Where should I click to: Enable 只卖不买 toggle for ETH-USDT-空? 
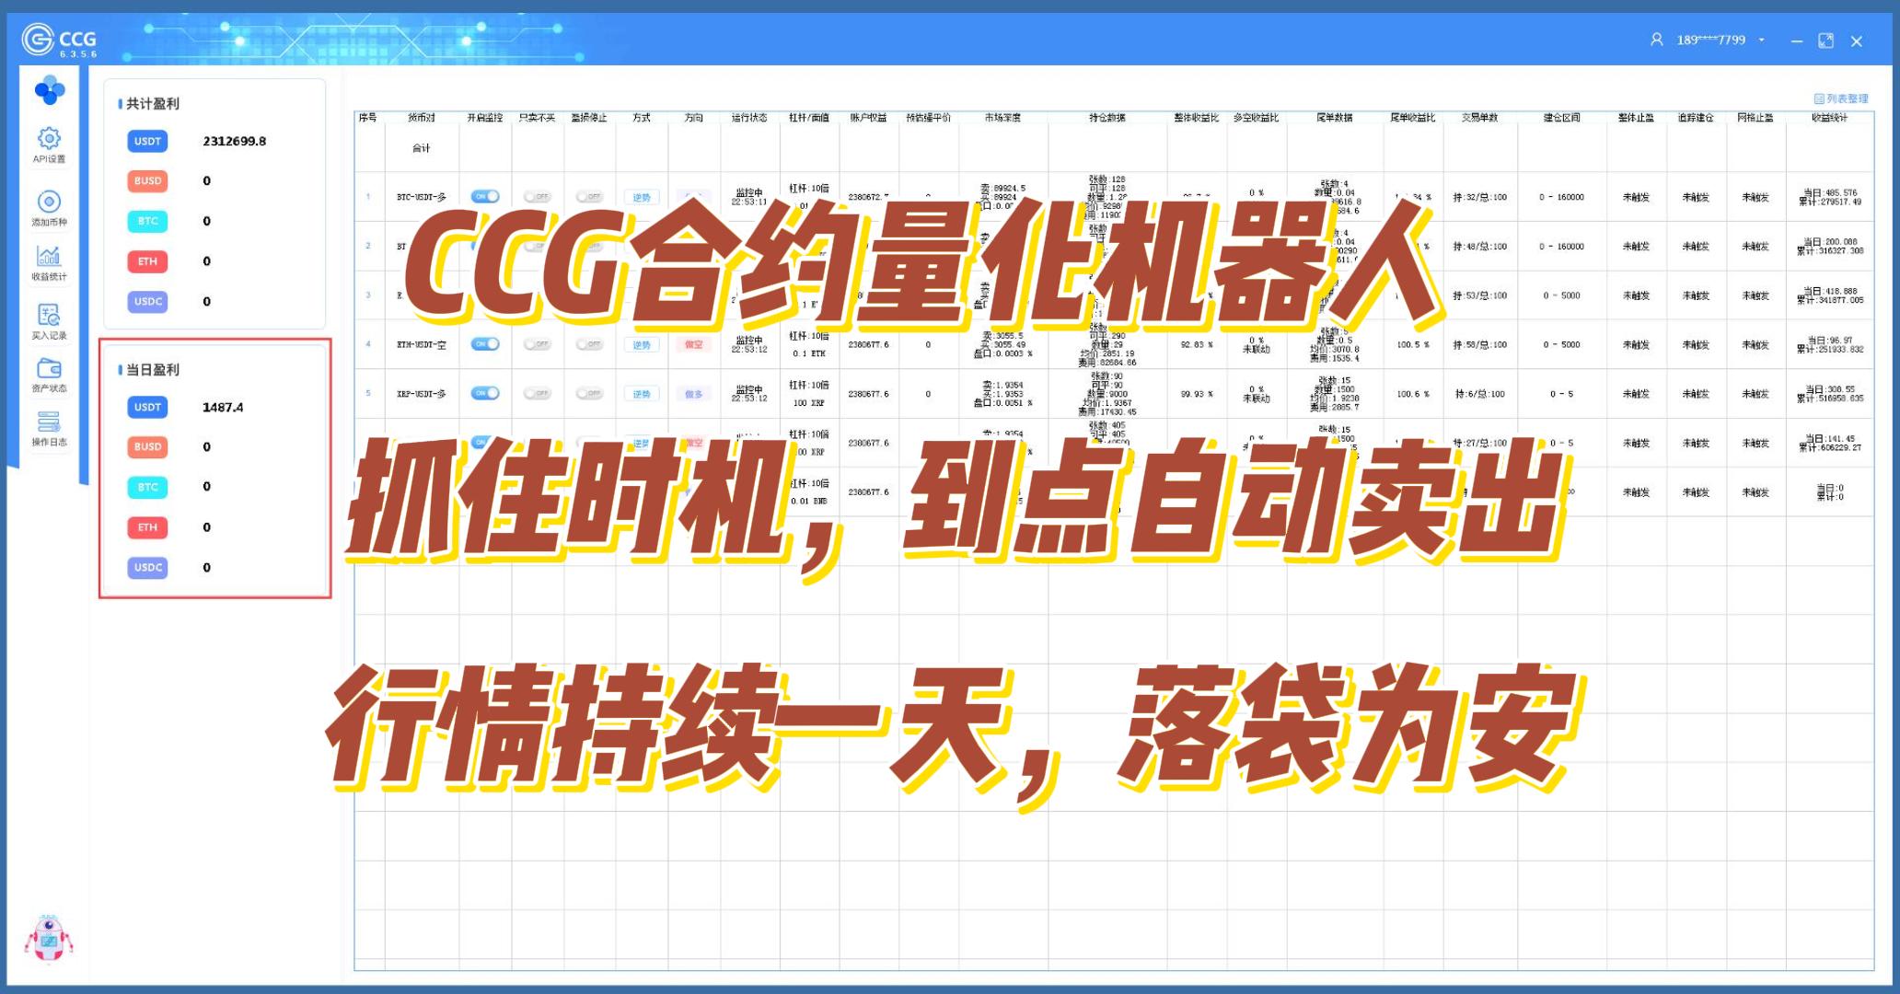(537, 344)
